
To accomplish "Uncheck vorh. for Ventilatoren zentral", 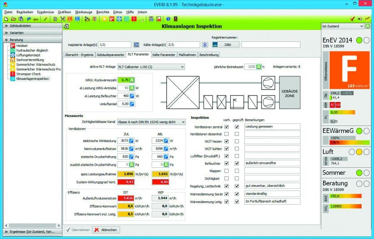I will [226, 127].
